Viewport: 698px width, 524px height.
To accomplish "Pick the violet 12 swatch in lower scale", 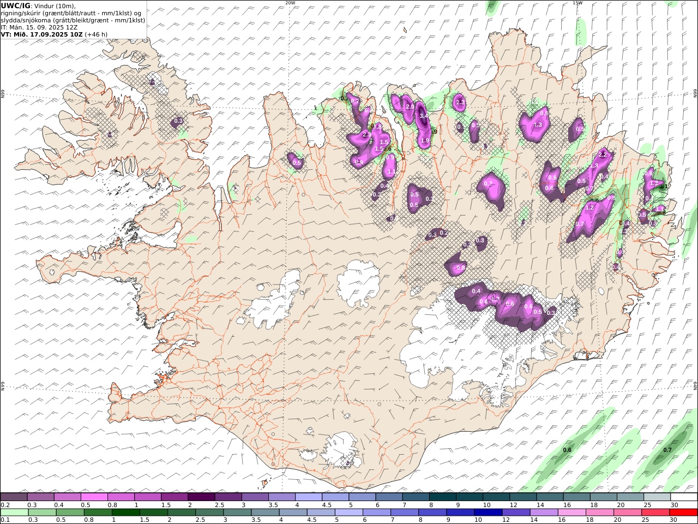I will click(516, 513).
